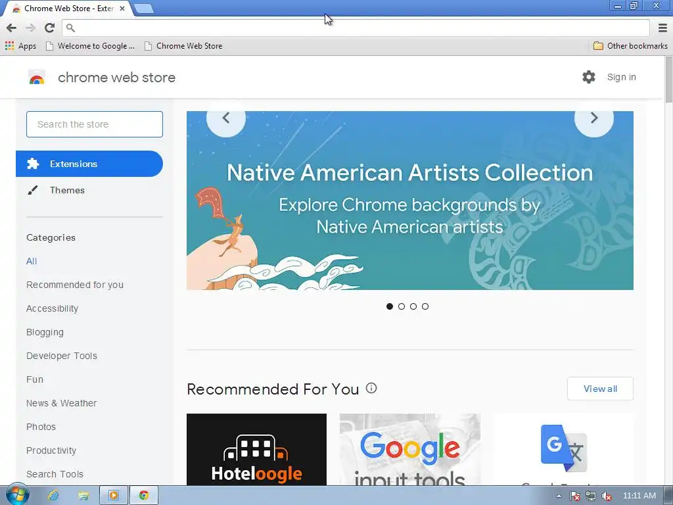Click the magnifier icon in address bar
Viewport: 673px width, 505px height.
click(71, 28)
